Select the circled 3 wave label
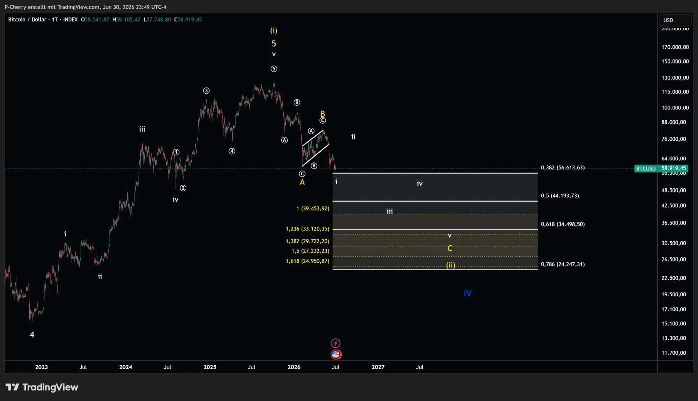This screenshot has height=401, width=698. pos(206,91)
